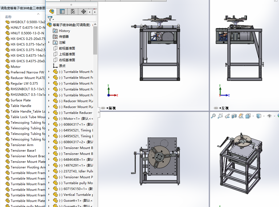Screen dimensions: 279x207
Task: Click the Display Style icon
Action: [258, 116]
